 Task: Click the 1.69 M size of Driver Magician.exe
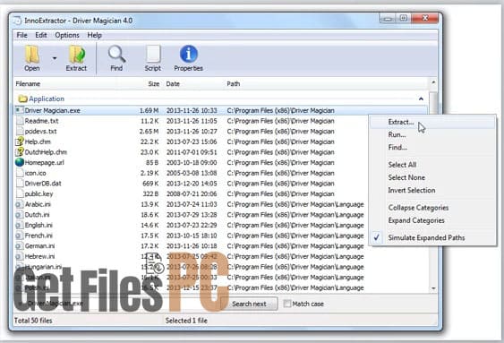tap(149, 110)
